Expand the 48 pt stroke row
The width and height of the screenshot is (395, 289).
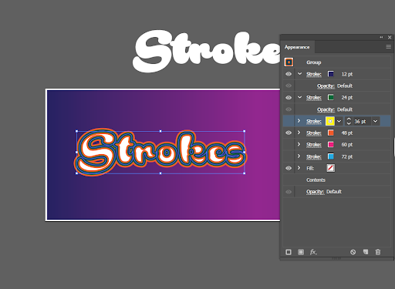(299, 133)
